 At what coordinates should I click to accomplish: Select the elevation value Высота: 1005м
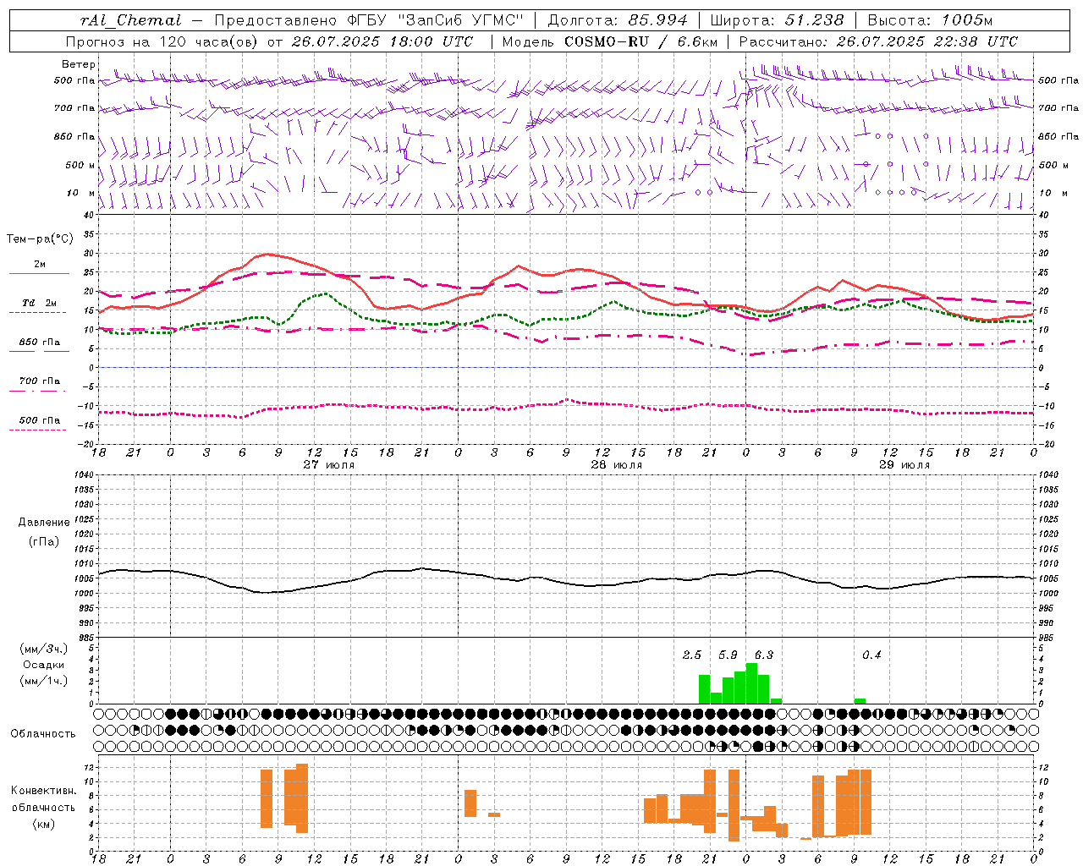click(x=930, y=20)
